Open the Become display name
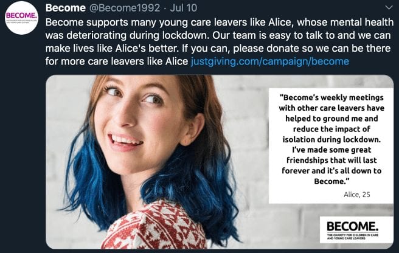This screenshot has height=253, width=399. [66, 8]
